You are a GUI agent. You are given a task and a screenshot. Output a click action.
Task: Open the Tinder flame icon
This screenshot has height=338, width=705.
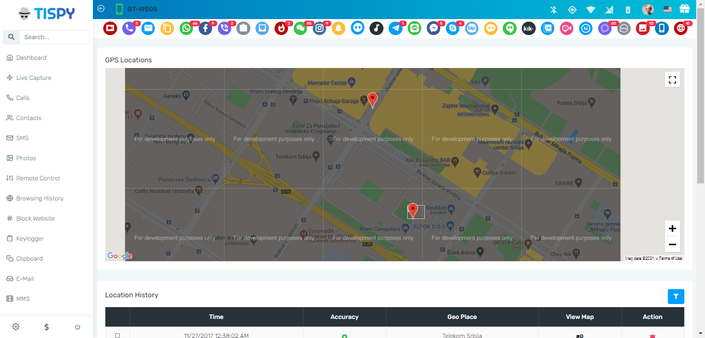[281, 28]
